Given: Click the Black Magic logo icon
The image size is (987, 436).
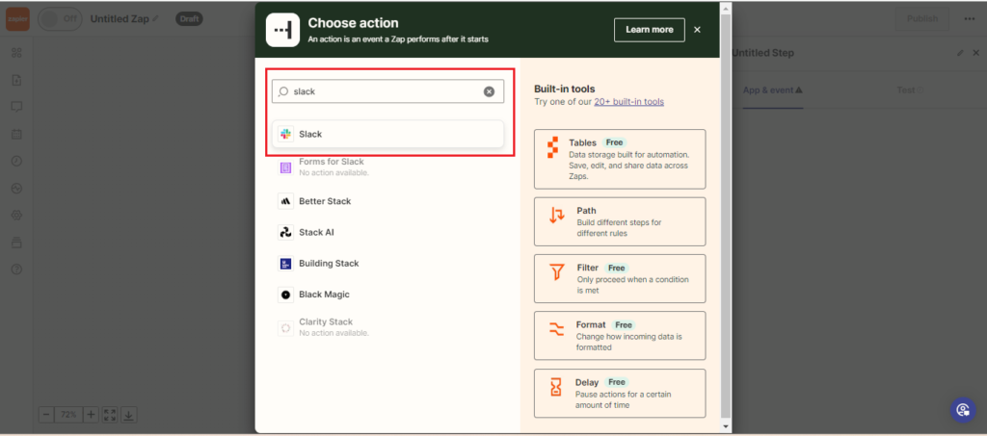Looking at the screenshot, I should [285, 294].
